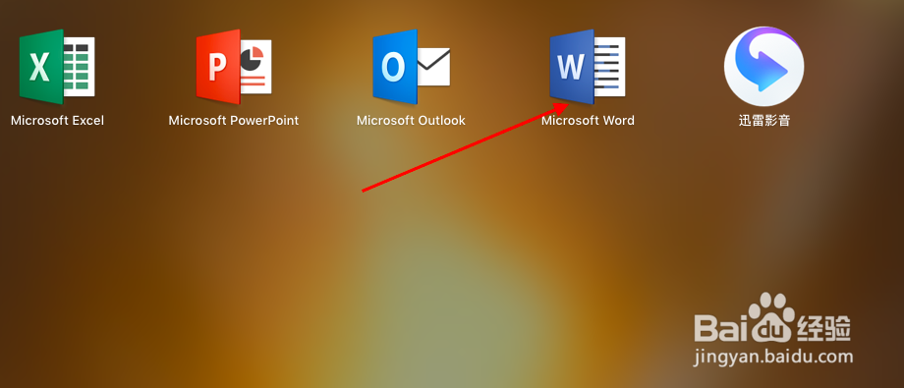The image size is (904, 388).
Task: Open the Microsoft Excel app icon
Action: point(57,66)
